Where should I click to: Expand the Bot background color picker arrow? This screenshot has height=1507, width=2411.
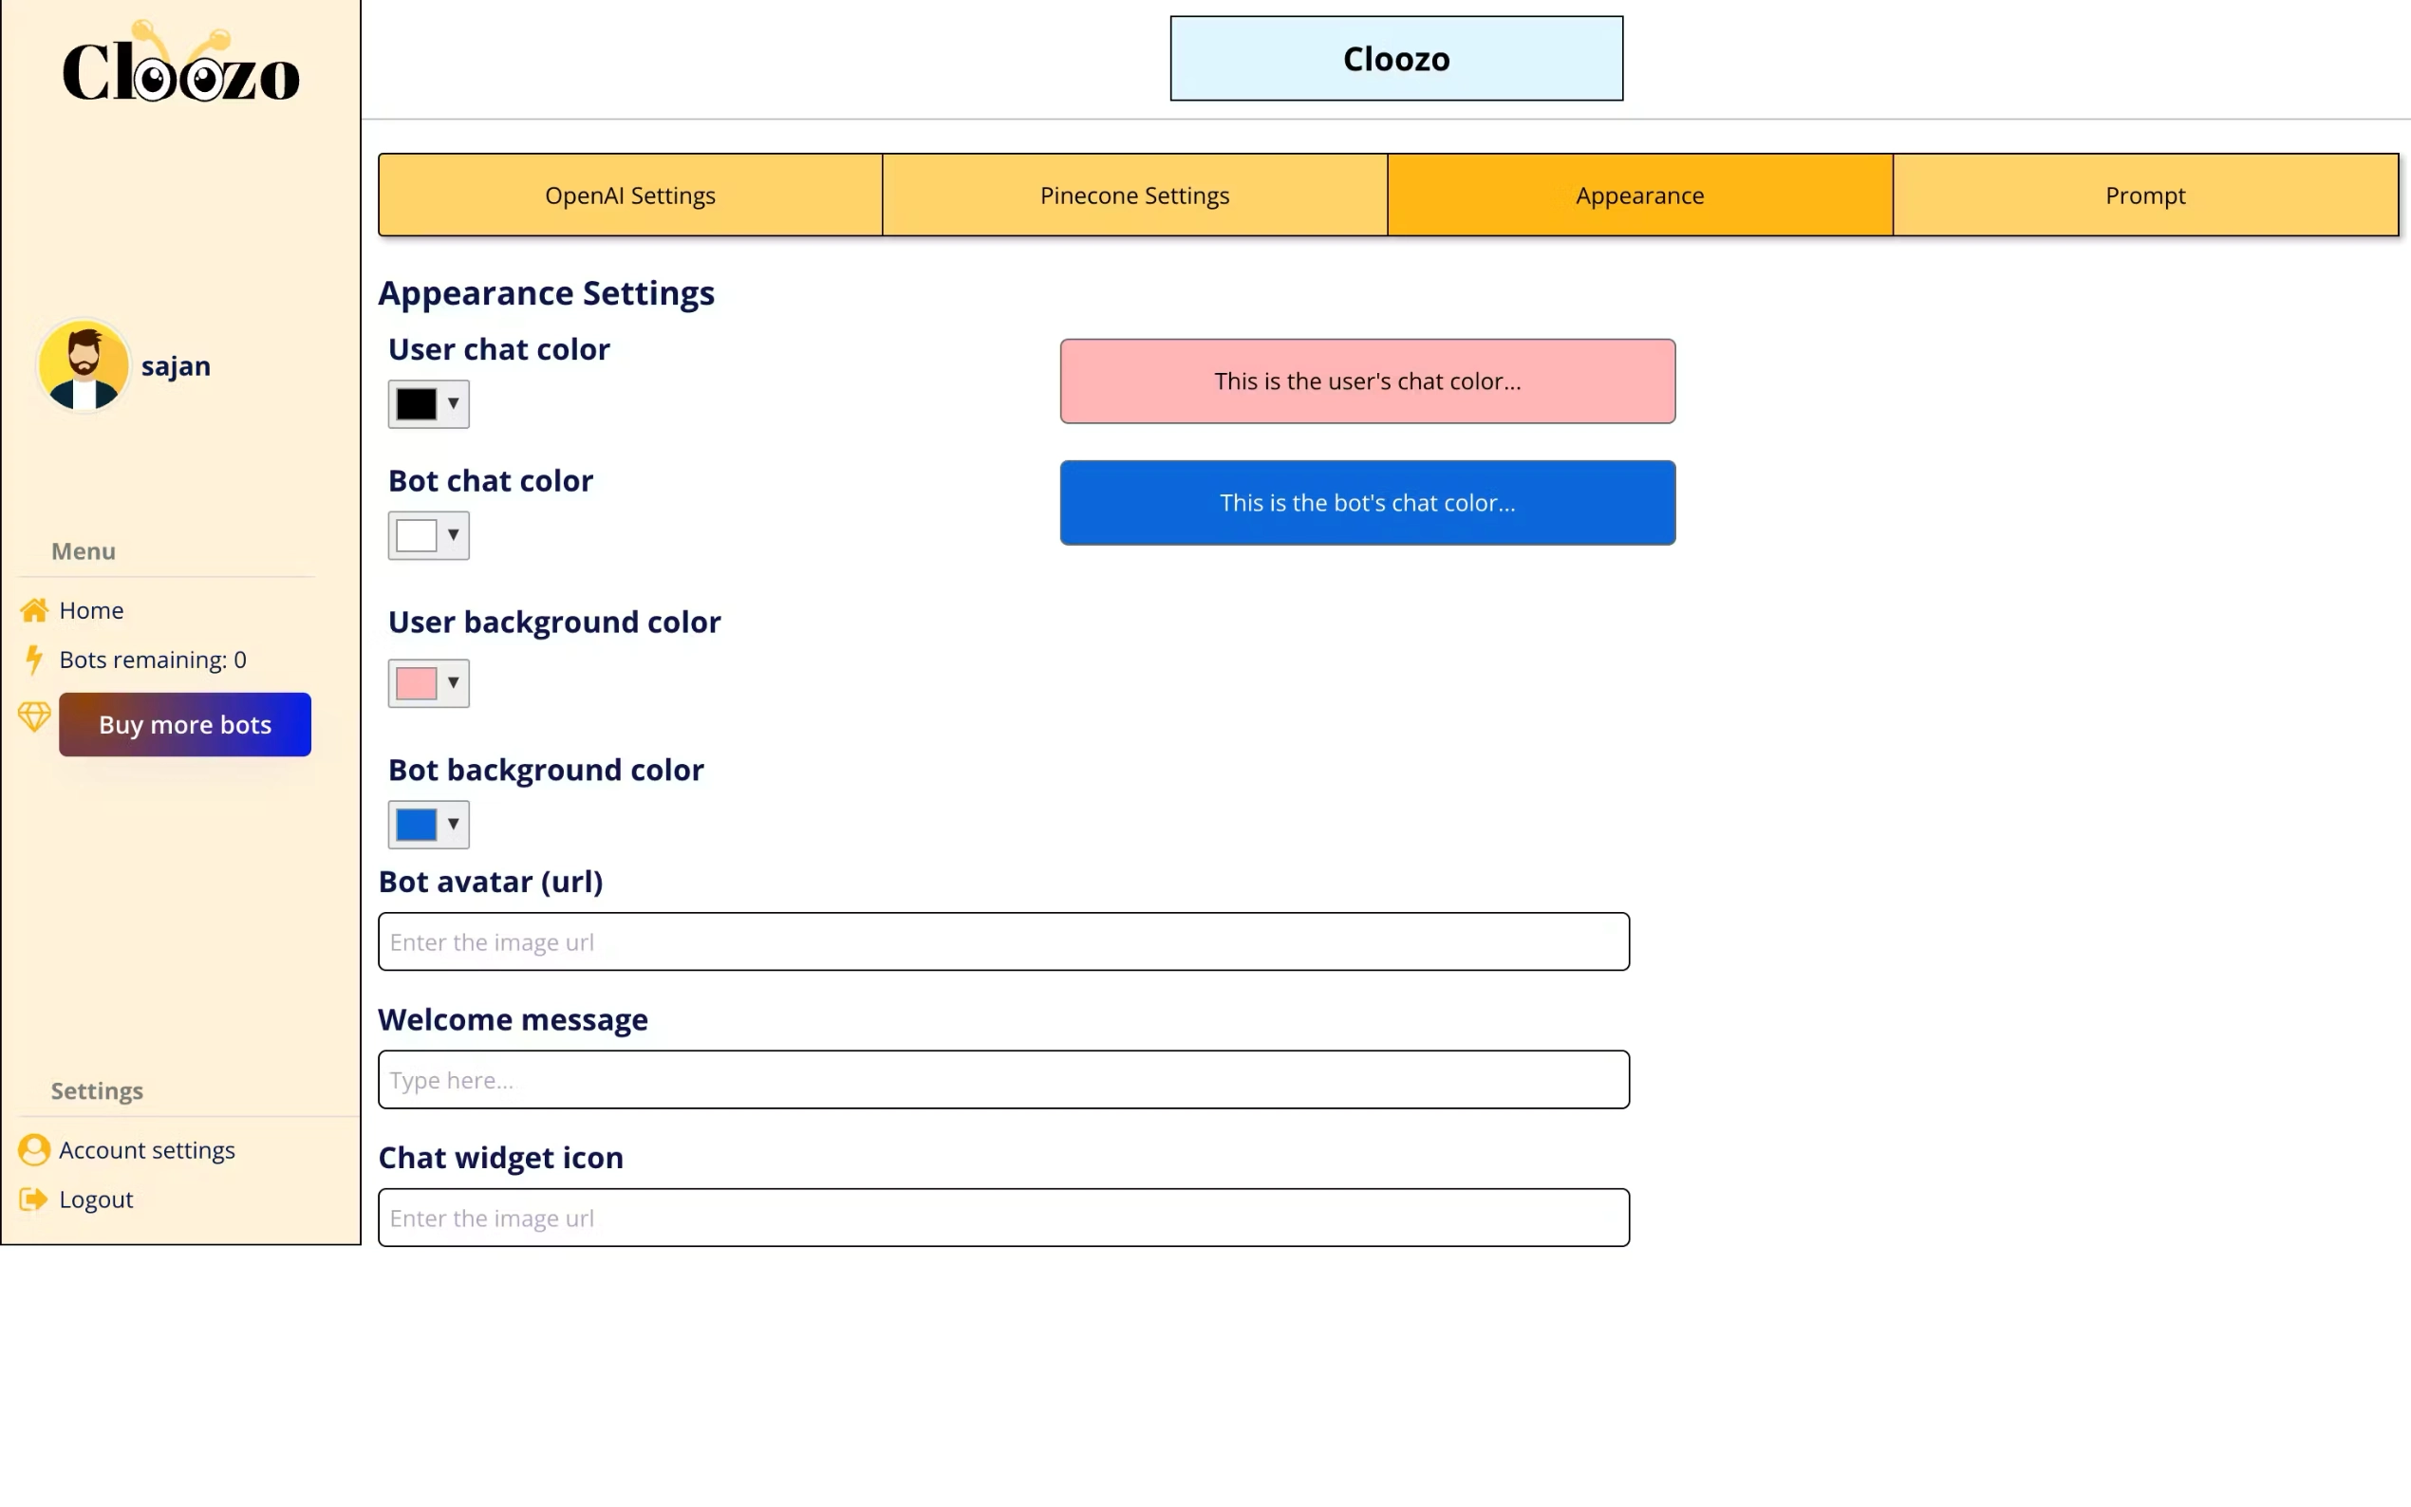tap(454, 825)
